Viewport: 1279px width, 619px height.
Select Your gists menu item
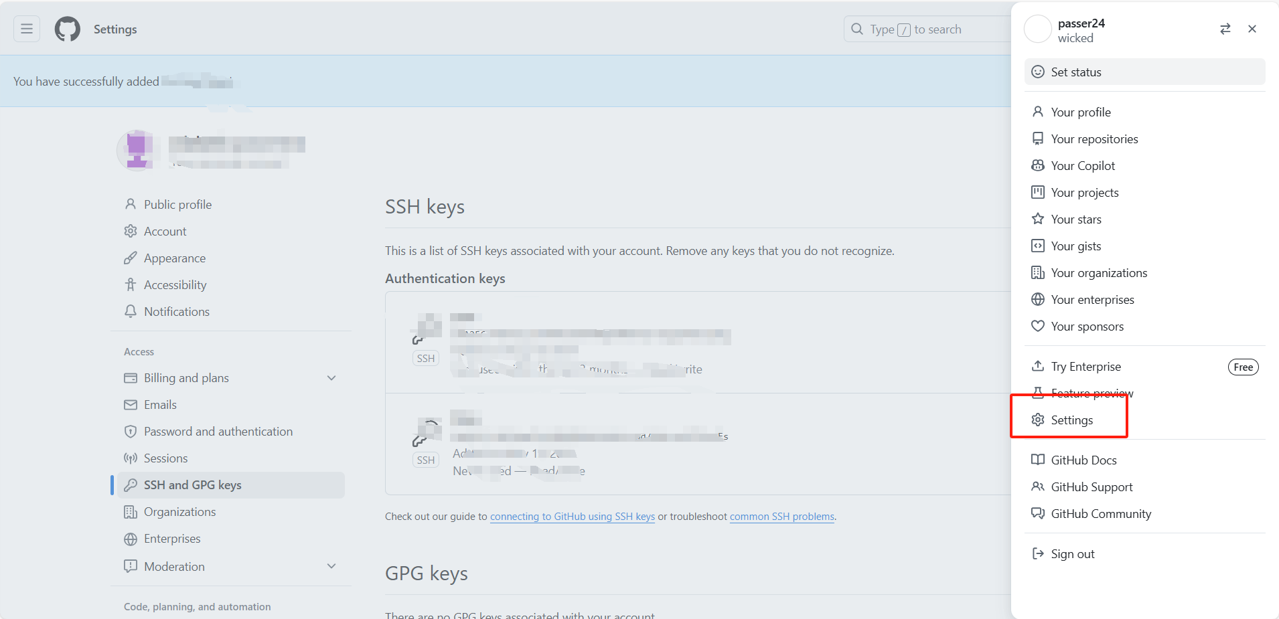[x=1075, y=246]
